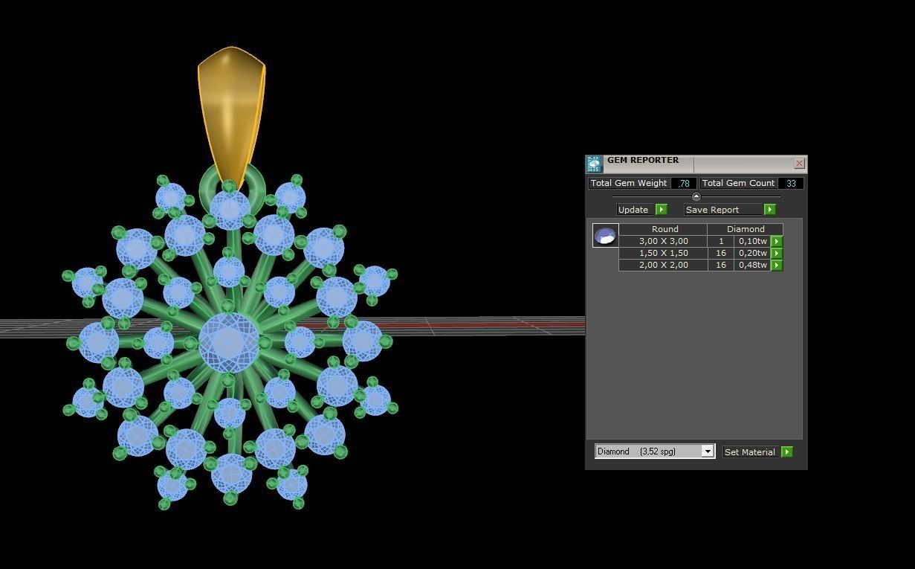Select the "1,50 X 1,50" size cell

pyautogui.click(x=664, y=253)
